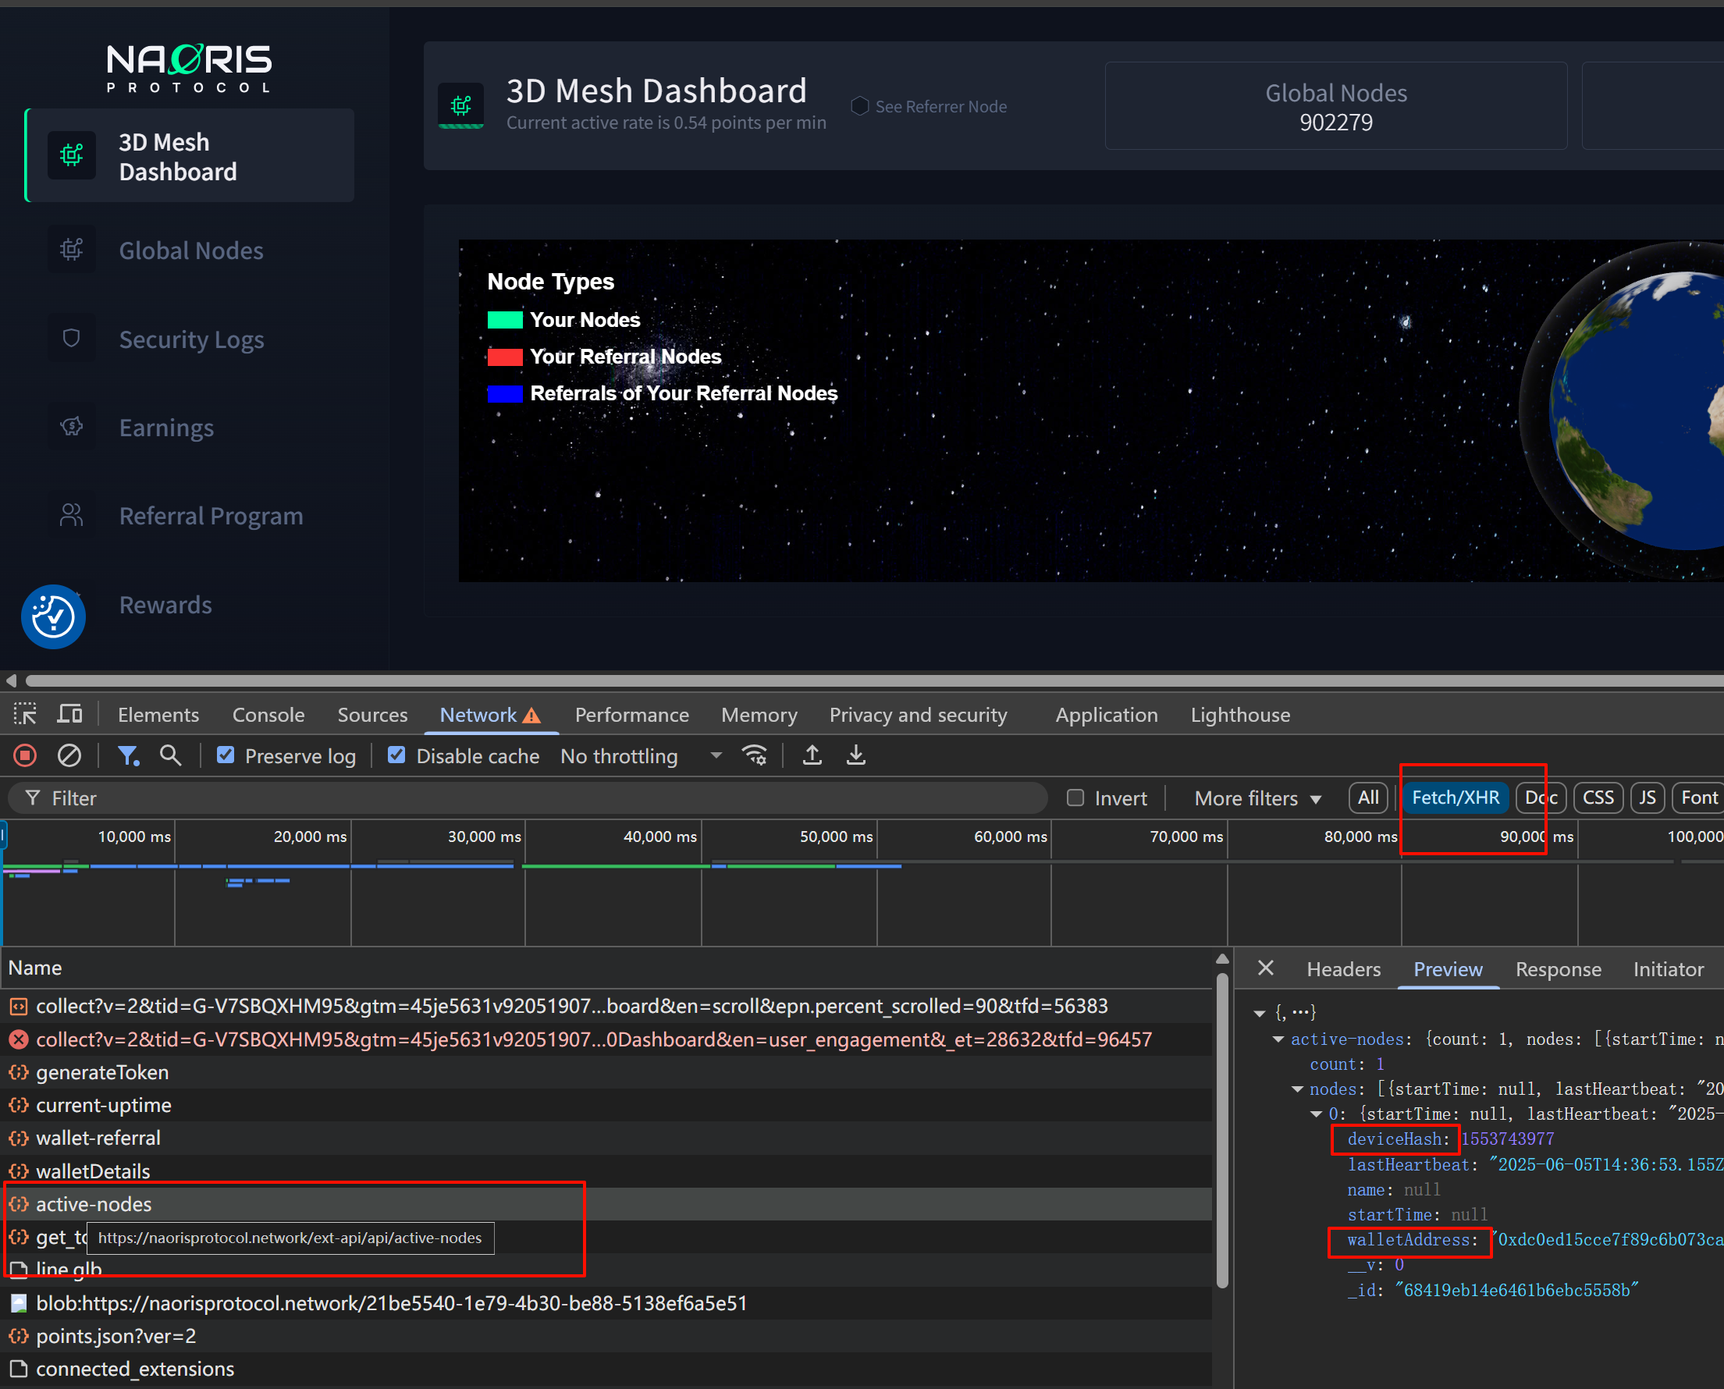Image resolution: width=1724 pixels, height=1389 pixels.
Task: Stop recording network log
Action: (x=26, y=755)
